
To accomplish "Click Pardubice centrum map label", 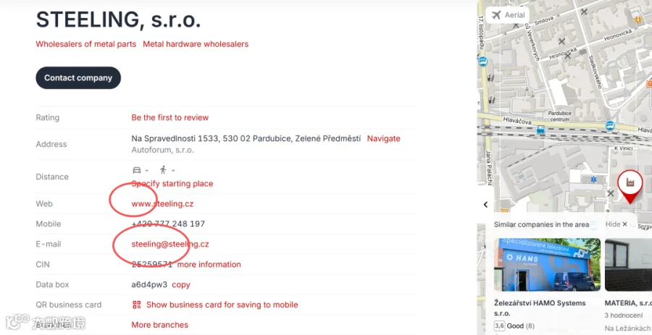I will (560, 116).
